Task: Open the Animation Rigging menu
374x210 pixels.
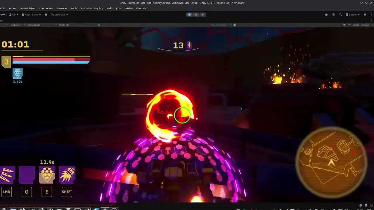Action: (x=92, y=8)
